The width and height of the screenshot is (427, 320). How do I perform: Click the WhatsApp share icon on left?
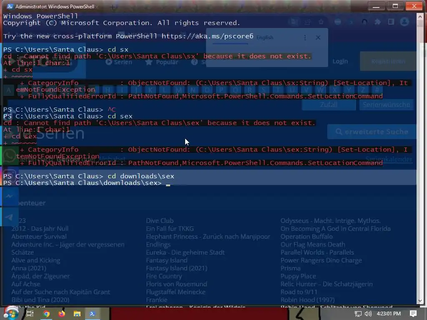pyautogui.click(x=10, y=156)
